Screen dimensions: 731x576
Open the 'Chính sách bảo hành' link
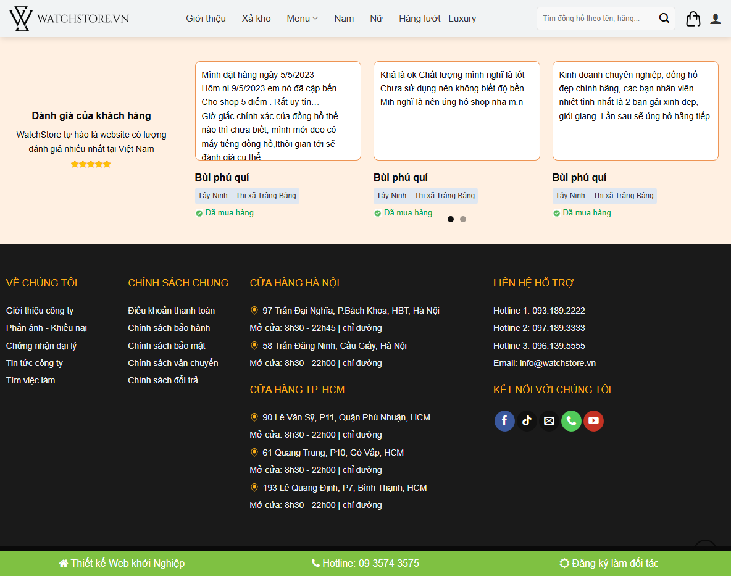click(169, 328)
